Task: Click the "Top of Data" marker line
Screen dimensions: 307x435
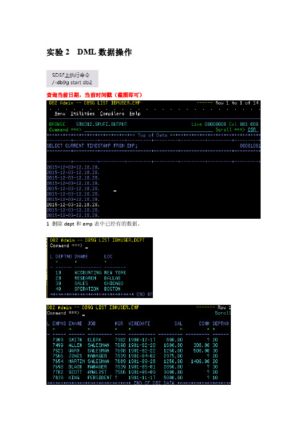Action: 153,135
